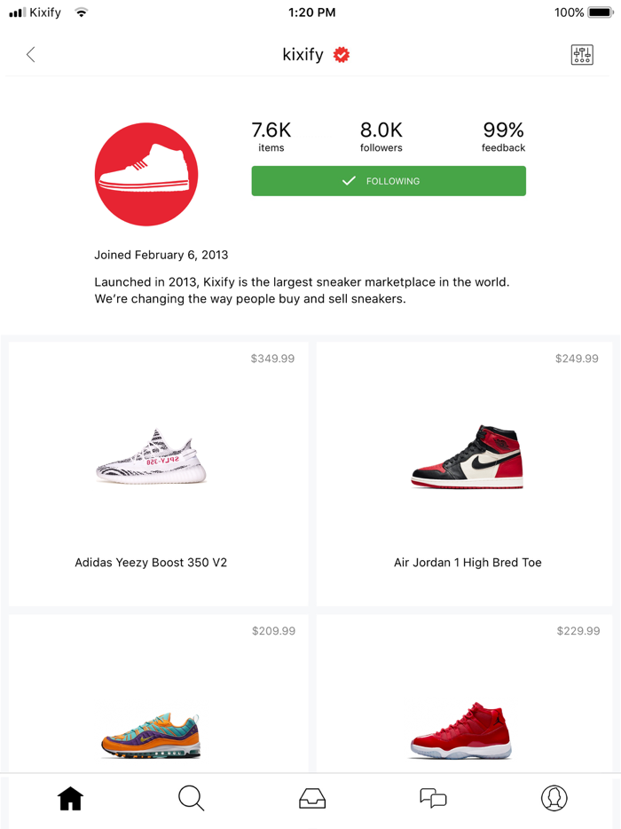Tap the Wi-Fi icon in the status bar
Viewport: 621px width, 829px height.
coord(82,12)
